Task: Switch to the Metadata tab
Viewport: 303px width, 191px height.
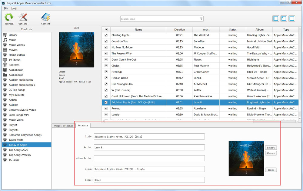Action: [83, 126]
